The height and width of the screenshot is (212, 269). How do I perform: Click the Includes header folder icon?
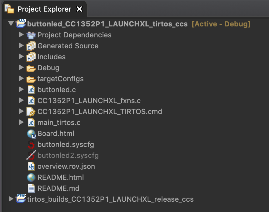31,57
